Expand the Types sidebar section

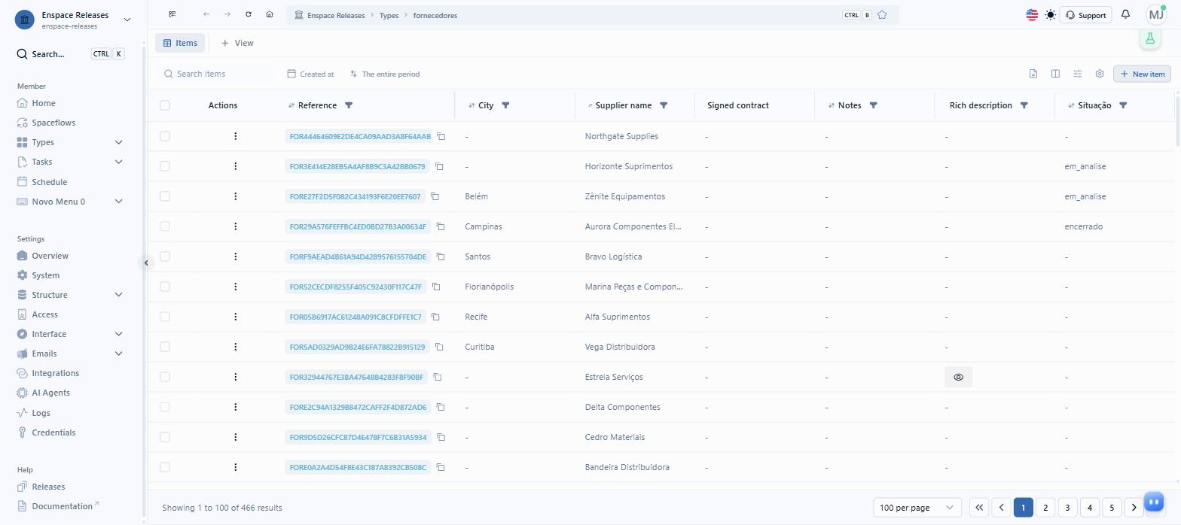(x=118, y=142)
